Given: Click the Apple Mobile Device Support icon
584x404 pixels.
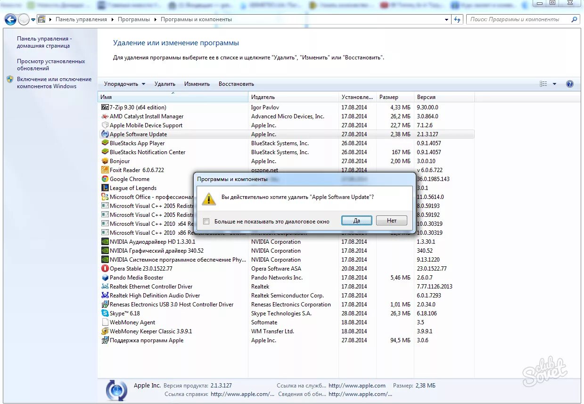Looking at the screenshot, I should pos(105,125).
